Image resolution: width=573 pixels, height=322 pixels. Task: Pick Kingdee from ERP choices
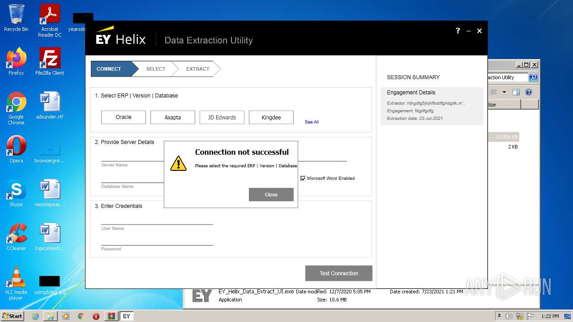pos(271,117)
